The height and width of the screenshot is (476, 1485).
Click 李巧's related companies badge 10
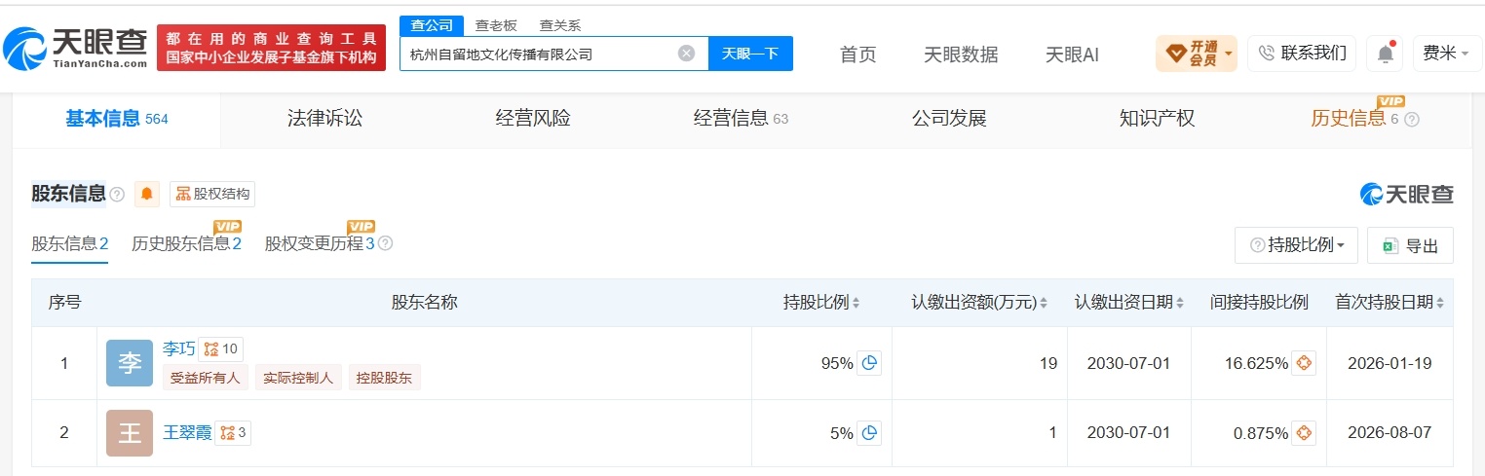click(x=220, y=348)
